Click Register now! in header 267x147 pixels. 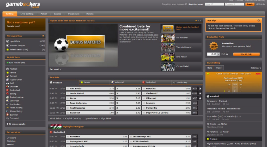tap(196, 4)
